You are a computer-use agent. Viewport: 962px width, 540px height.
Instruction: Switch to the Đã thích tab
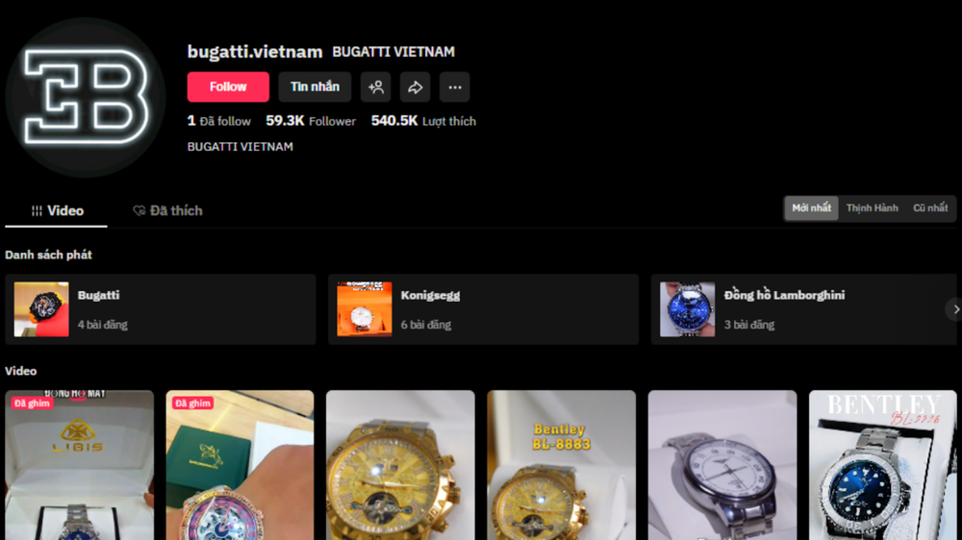pos(167,210)
